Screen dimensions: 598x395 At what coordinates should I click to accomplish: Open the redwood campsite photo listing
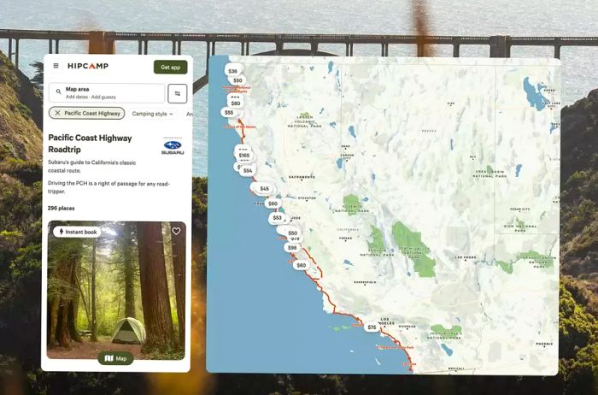click(116, 290)
